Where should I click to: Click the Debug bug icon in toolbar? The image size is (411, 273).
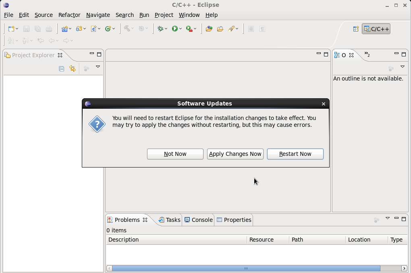161,29
